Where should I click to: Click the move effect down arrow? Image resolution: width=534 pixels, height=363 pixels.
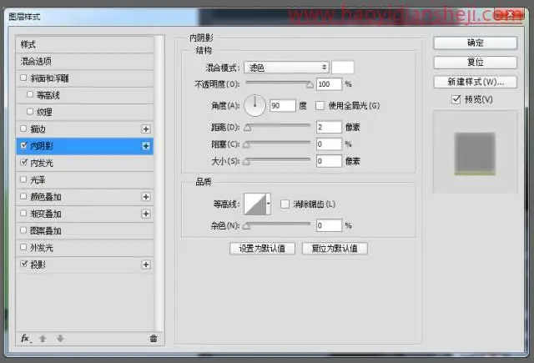(60, 339)
